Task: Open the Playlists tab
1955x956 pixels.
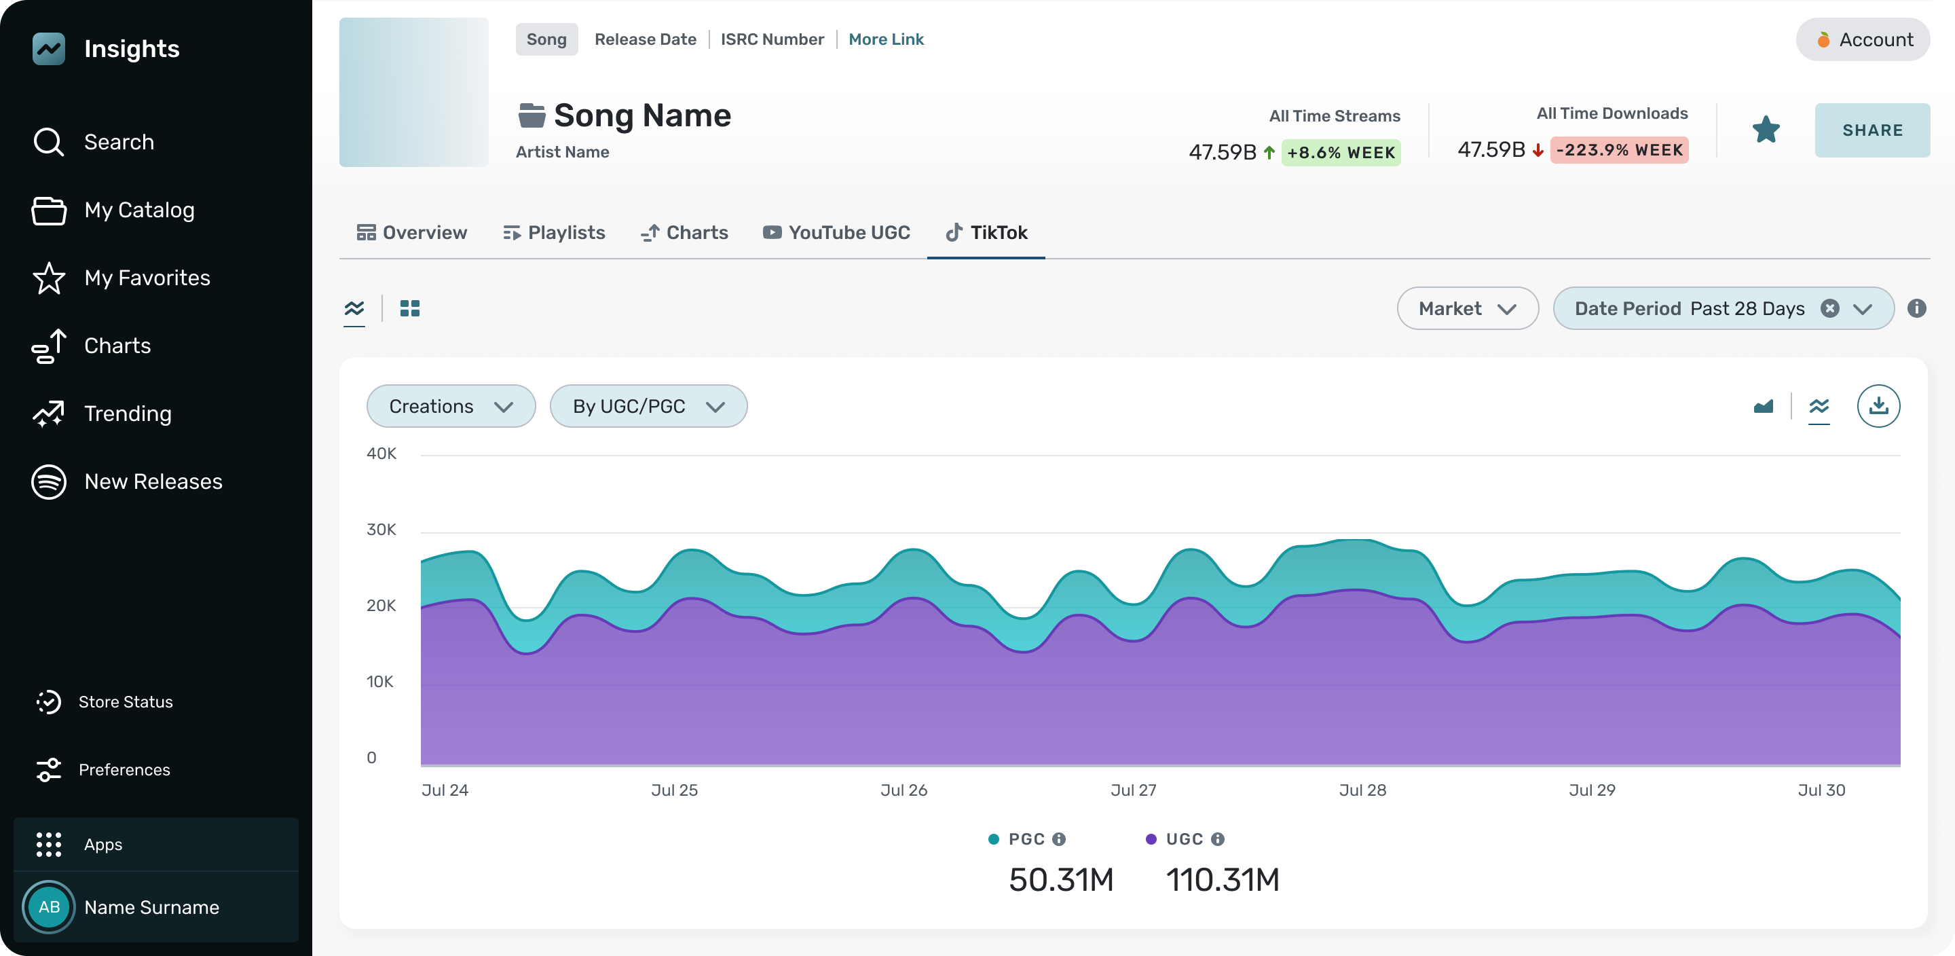Action: 554,232
